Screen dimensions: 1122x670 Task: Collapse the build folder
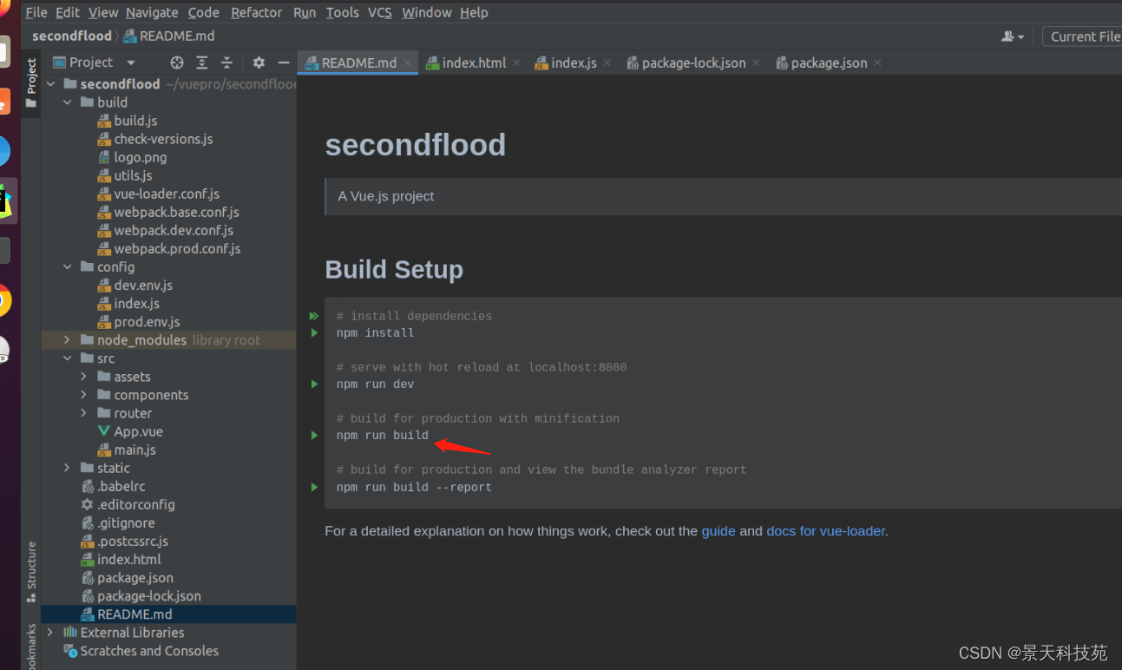tap(67, 102)
